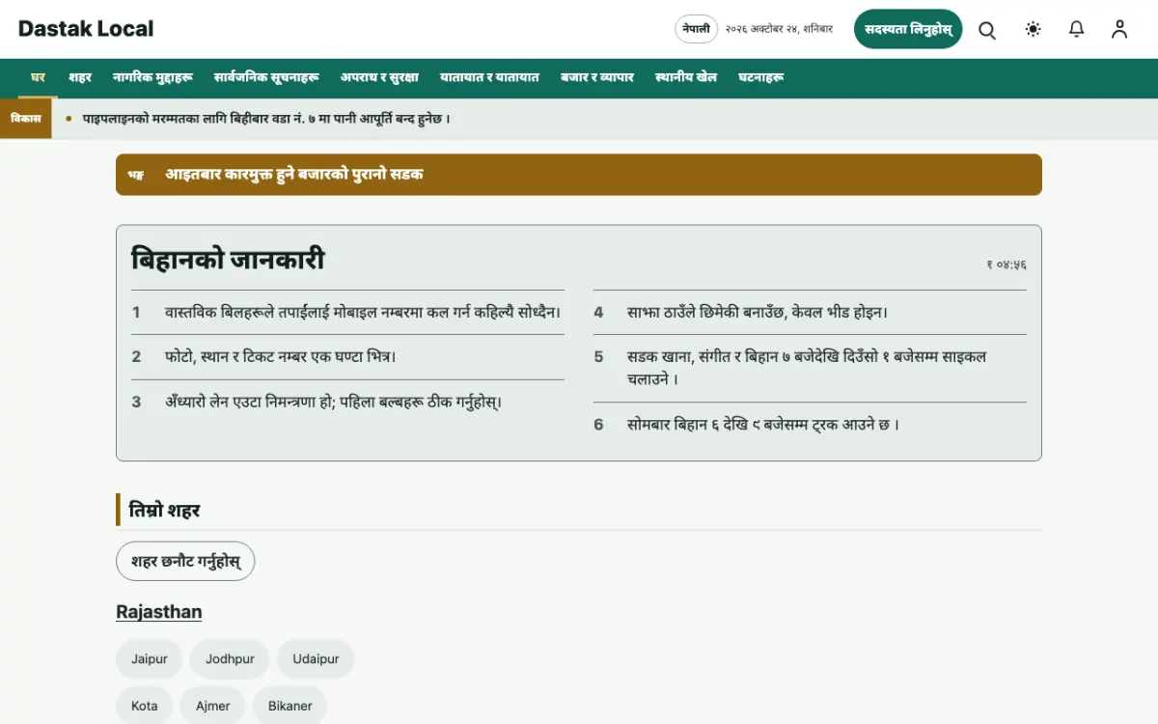The height and width of the screenshot is (724, 1158).
Task: Open the बजार र व्यापार nav item
Action: pyautogui.click(x=597, y=77)
